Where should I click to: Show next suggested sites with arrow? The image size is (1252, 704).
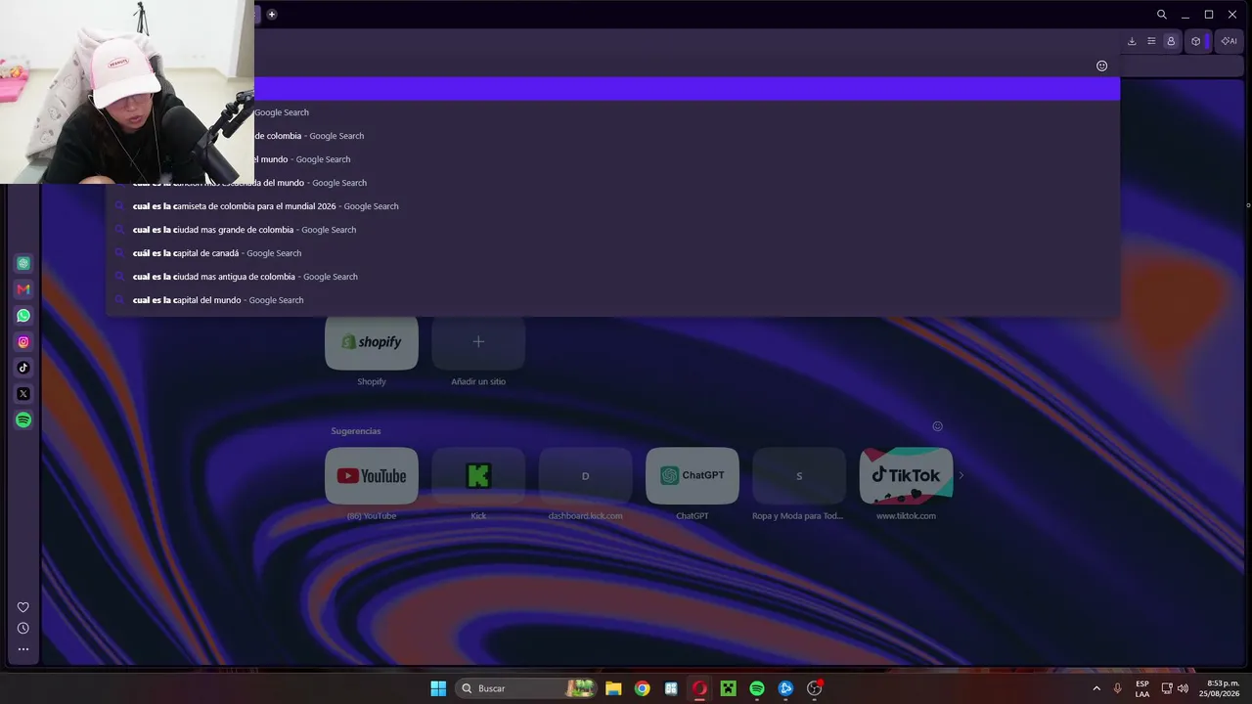961,476
